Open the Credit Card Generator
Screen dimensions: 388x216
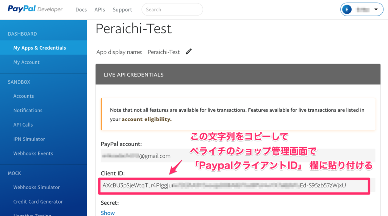pos(38,202)
